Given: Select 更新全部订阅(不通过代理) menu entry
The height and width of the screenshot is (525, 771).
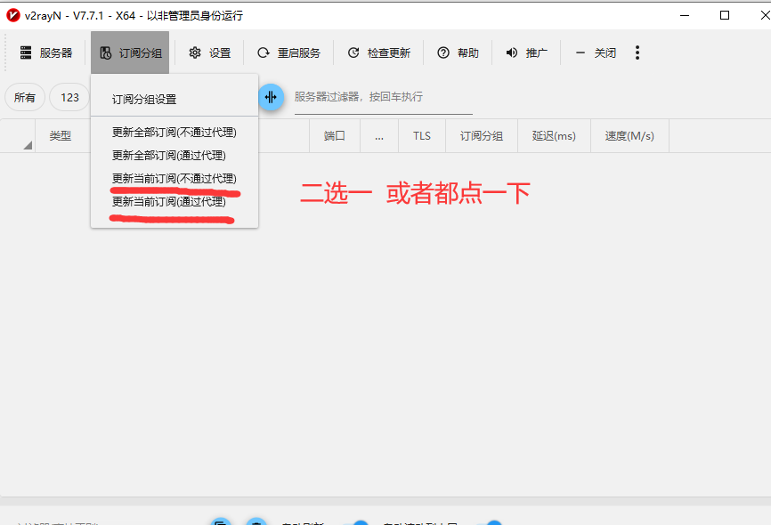Looking at the screenshot, I should click(174, 133).
